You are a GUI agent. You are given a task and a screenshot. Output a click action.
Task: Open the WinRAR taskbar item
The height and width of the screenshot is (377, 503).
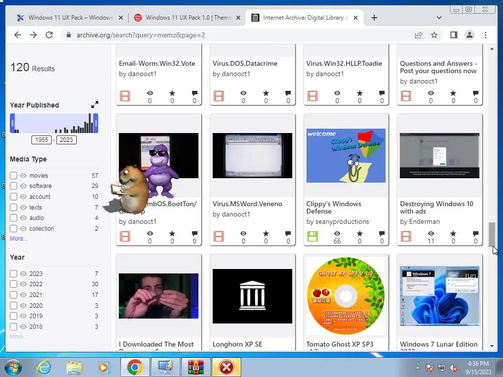tap(196, 367)
